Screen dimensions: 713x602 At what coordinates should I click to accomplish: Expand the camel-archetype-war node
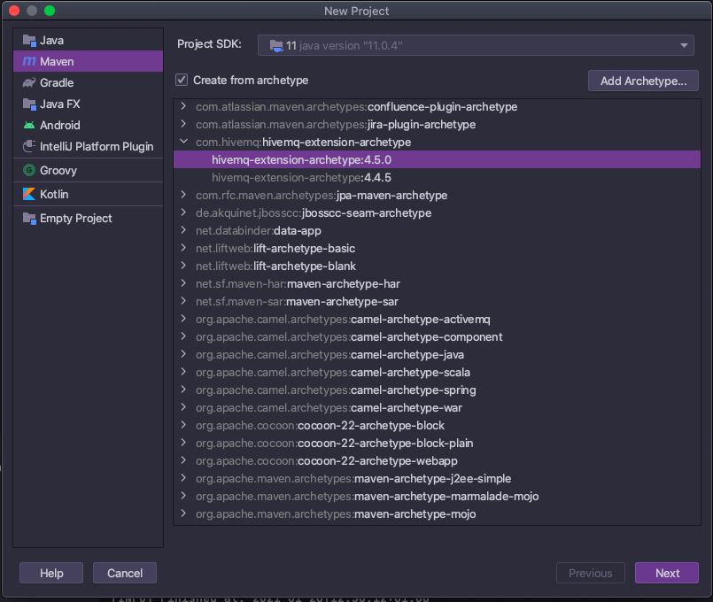(183, 407)
